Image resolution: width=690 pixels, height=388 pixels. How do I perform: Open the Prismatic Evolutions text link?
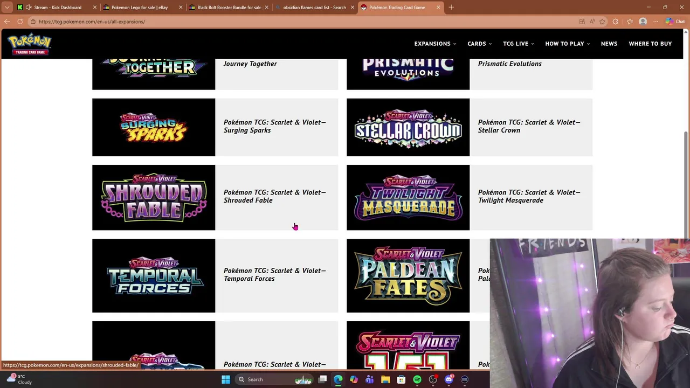click(x=510, y=64)
